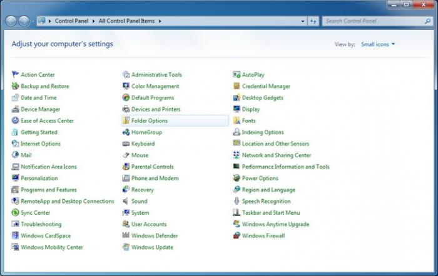Open the Fonts link
The width and height of the screenshot is (438, 276).
[x=248, y=121]
